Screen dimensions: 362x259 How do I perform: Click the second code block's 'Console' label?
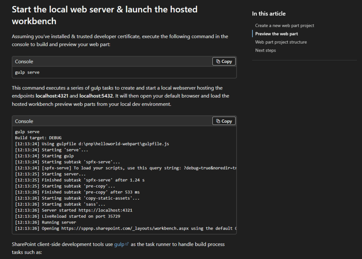pos(24,121)
